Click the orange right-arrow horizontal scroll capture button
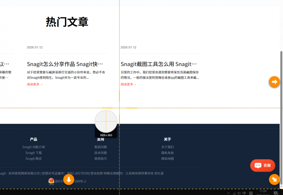The width and height of the screenshot is (283, 195). coord(274,82)
